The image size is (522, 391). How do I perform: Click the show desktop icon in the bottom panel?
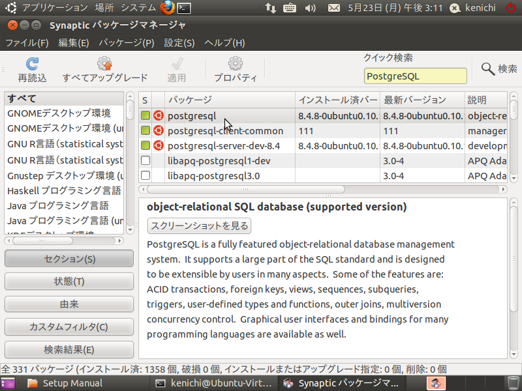pyautogui.click(x=8, y=383)
